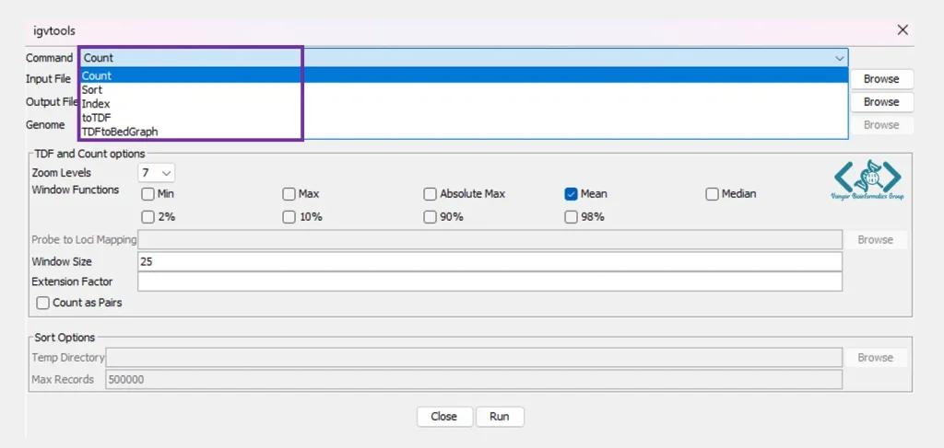
Task: Close the igvtools window with X
Action: coord(903,30)
